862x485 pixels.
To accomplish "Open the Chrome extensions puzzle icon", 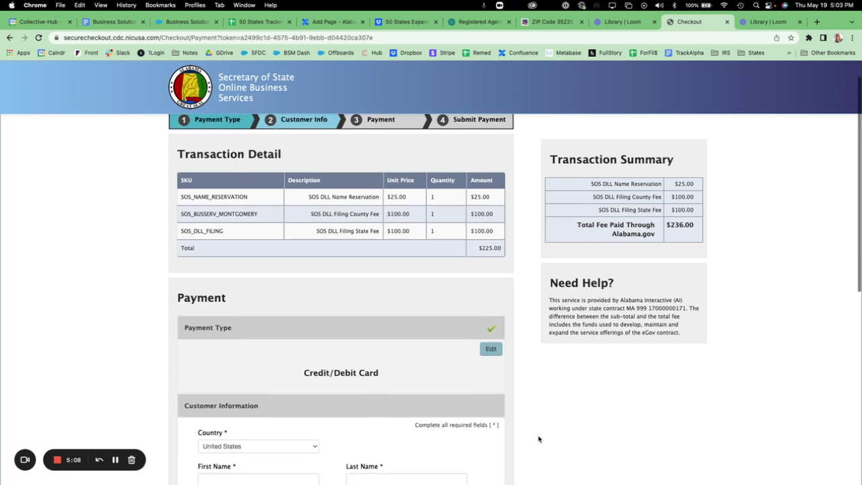I will 809,38.
